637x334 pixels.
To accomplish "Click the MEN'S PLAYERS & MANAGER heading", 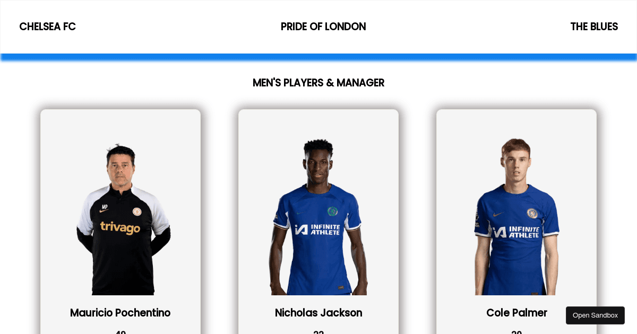I will click(x=318, y=83).
